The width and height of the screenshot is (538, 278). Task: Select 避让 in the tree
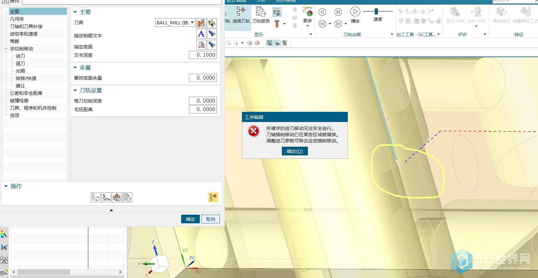(x=20, y=86)
